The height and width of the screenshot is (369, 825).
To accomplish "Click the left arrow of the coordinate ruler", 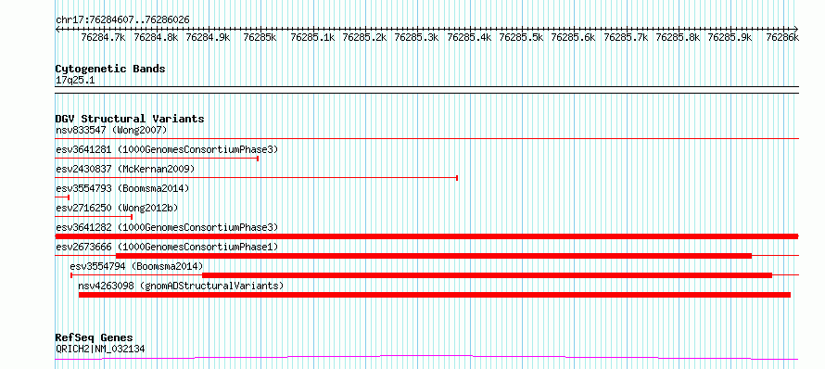I will 57,29.
